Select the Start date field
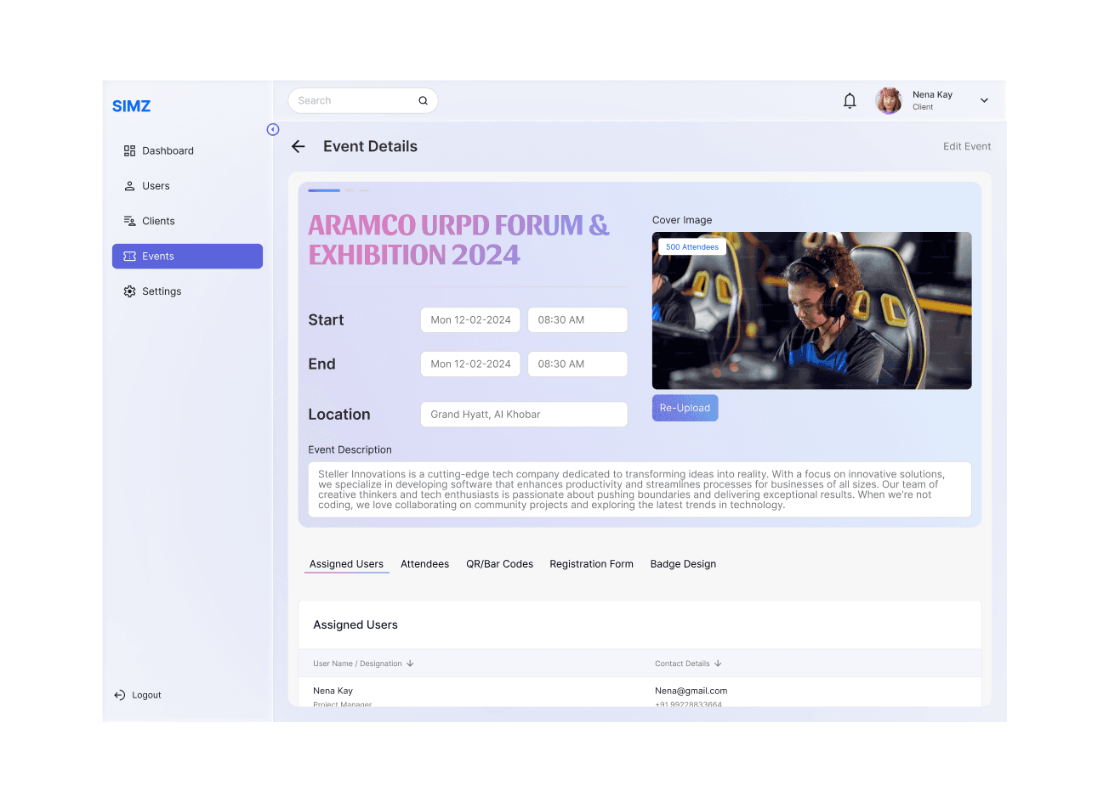Viewport: 1109px width, 802px height. [x=470, y=320]
